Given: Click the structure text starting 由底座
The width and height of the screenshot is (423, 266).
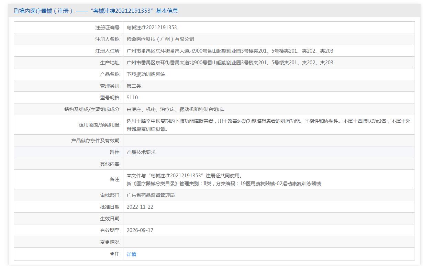Looking at the screenshot, I should click(x=176, y=109).
